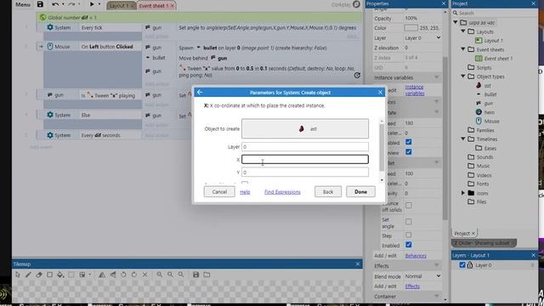
Task: Toggle the Set angle checkbox
Action: [409, 221]
